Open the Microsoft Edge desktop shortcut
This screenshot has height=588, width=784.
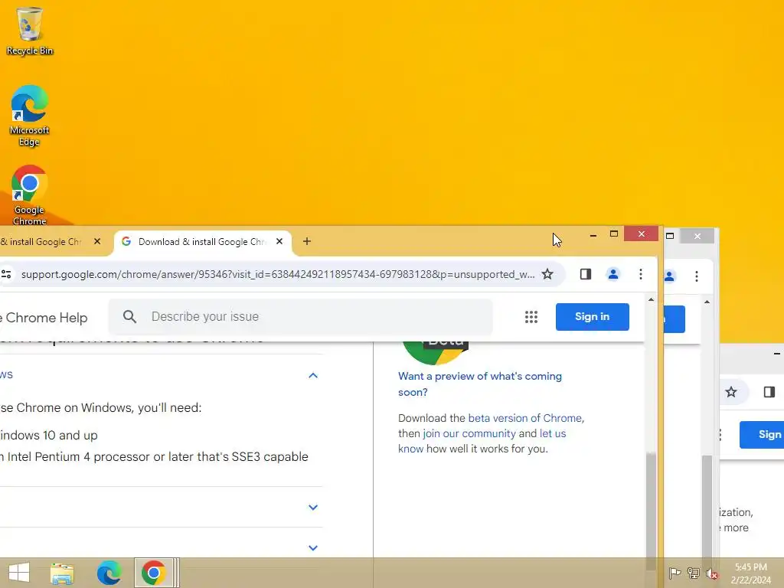30,116
